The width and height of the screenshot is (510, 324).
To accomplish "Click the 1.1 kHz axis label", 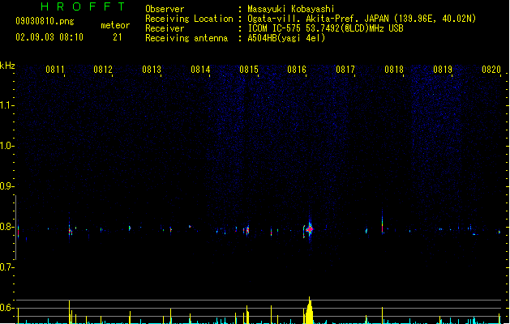I will pyautogui.click(x=6, y=105).
